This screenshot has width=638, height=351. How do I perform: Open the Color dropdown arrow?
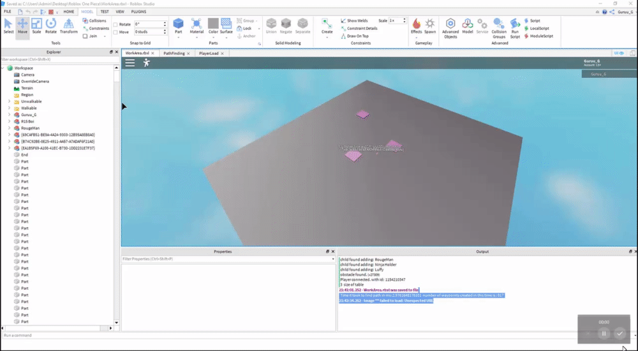click(213, 37)
